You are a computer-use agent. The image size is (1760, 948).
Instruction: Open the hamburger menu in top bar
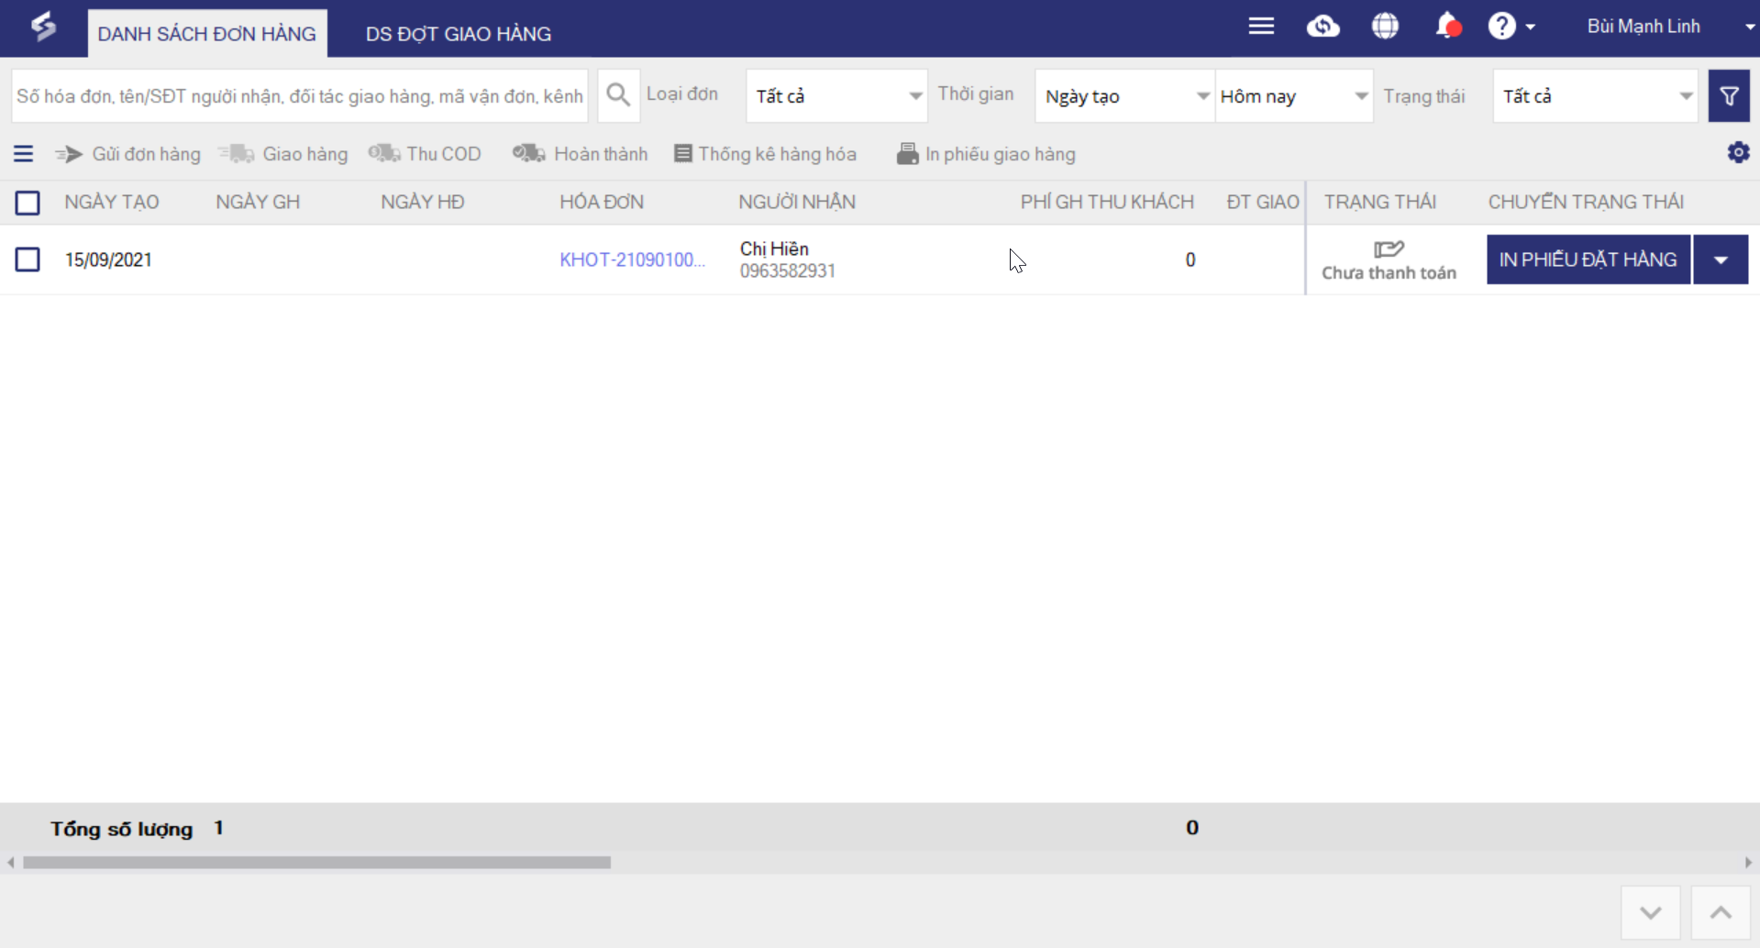pos(1261,26)
